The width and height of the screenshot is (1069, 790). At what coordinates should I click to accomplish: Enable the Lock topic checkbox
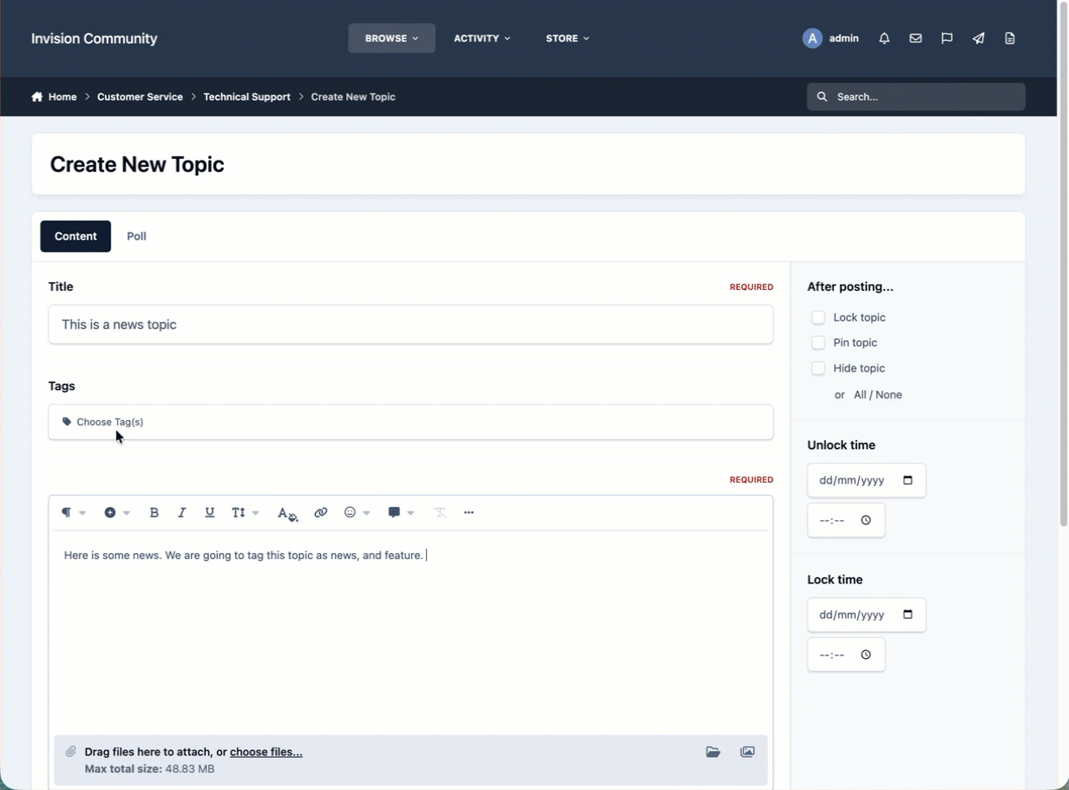(x=818, y=317)
